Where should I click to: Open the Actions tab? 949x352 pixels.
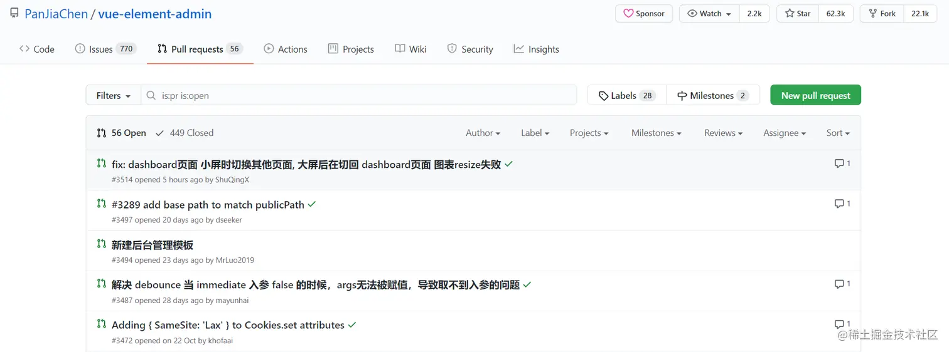286,49
